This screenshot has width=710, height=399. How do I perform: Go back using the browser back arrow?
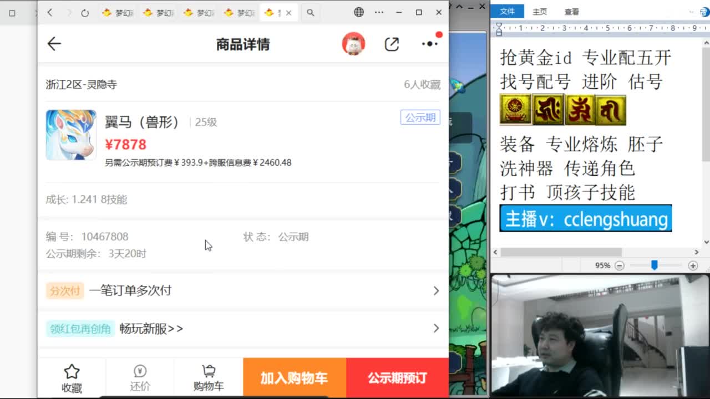pos(50,12)
